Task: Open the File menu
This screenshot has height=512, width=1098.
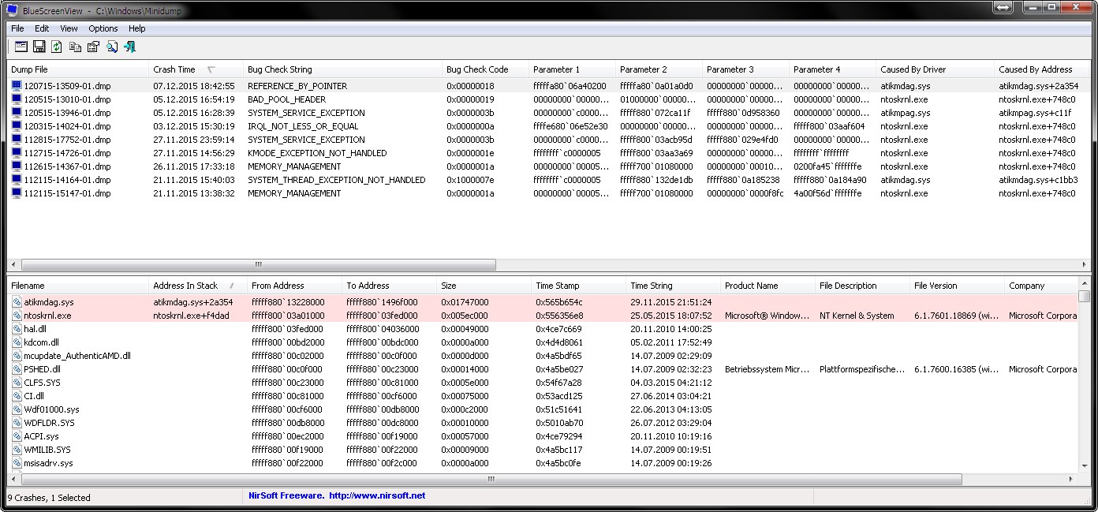Action: coord(17,28)
